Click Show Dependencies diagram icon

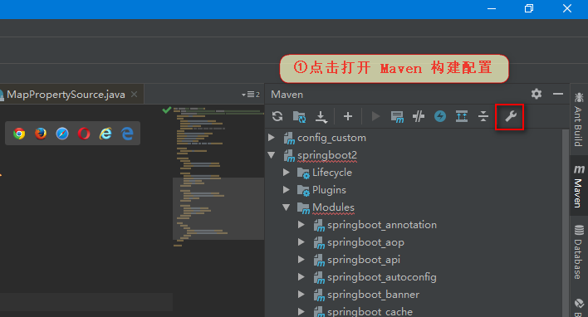pos(462,116)
